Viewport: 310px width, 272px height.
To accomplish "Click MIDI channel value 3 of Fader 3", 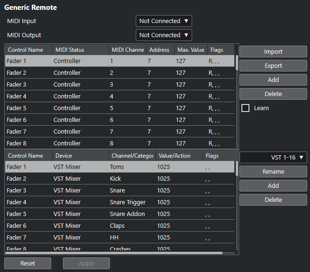I will tap(111, 85).
